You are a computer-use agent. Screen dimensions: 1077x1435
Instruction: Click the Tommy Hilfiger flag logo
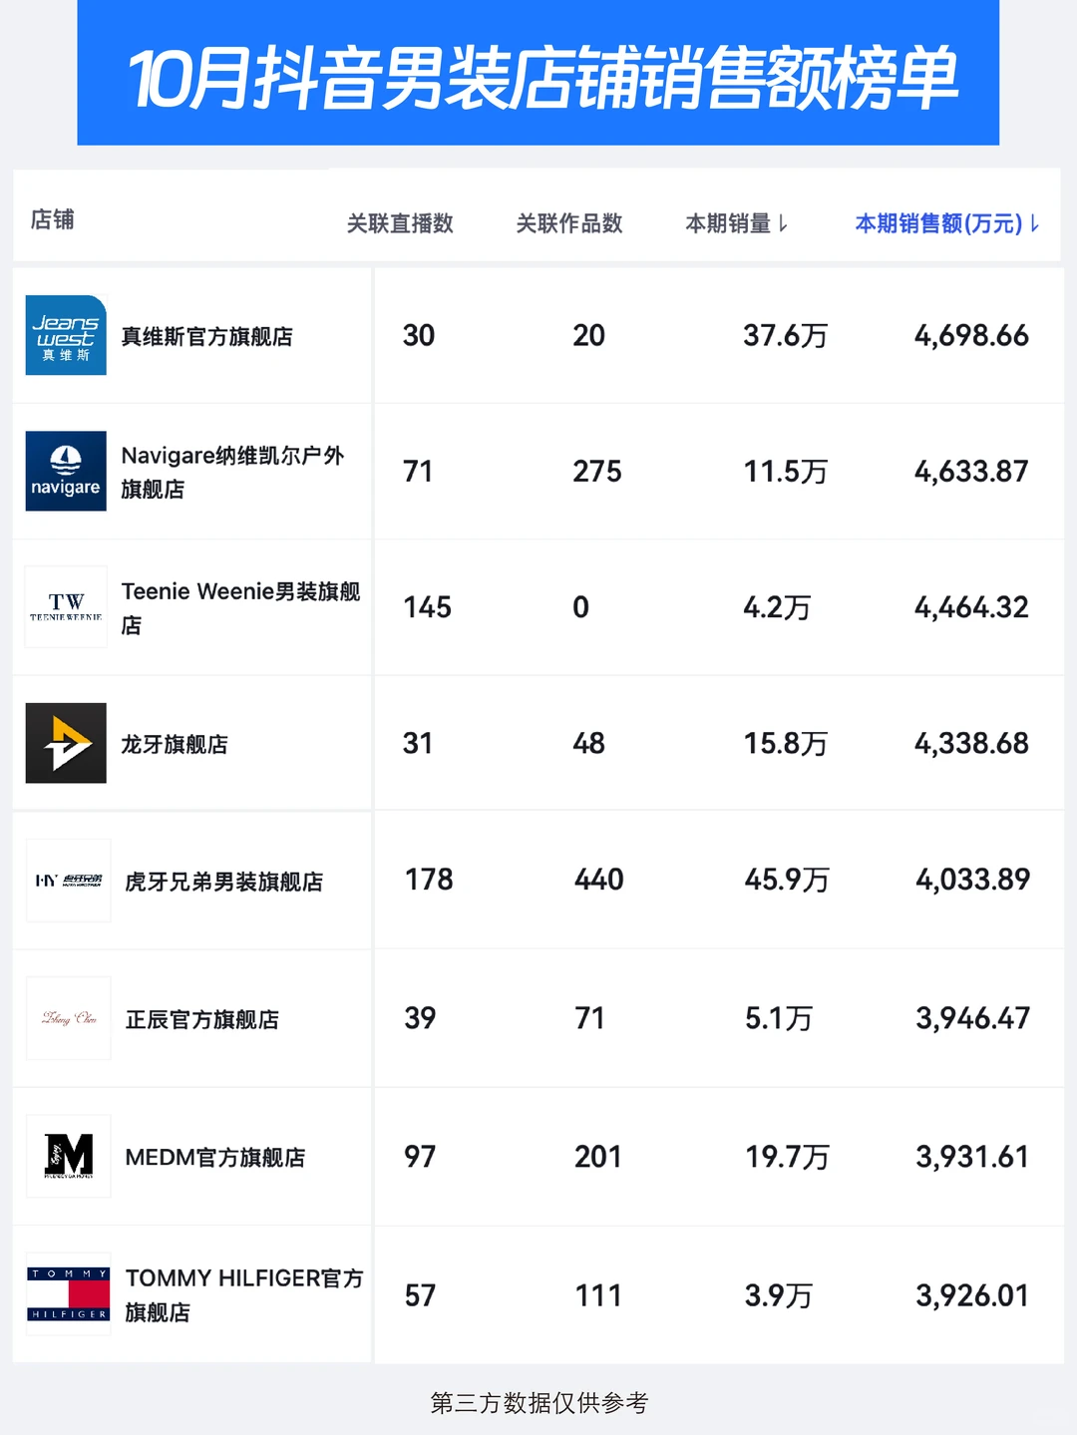[x=68, y=1294]
